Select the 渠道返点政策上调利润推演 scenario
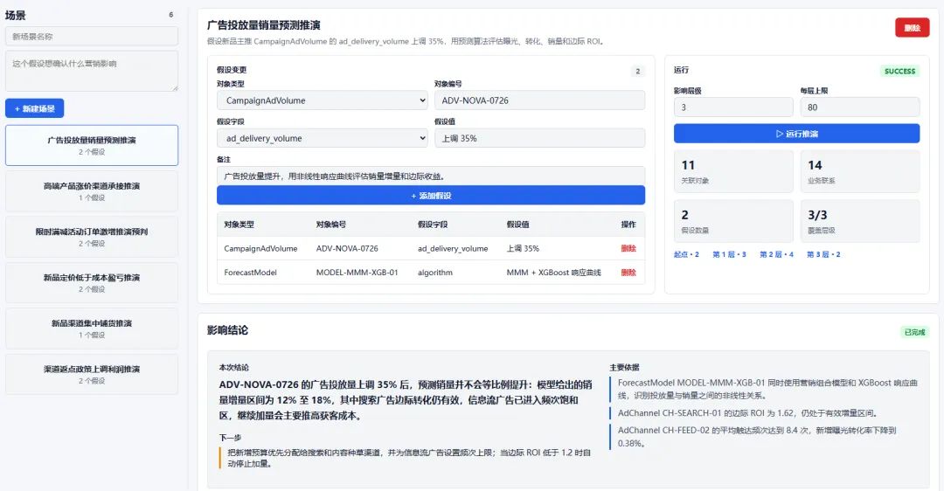Image resolution: width=944 pixels, height=491 pixels. pos(92,374)
